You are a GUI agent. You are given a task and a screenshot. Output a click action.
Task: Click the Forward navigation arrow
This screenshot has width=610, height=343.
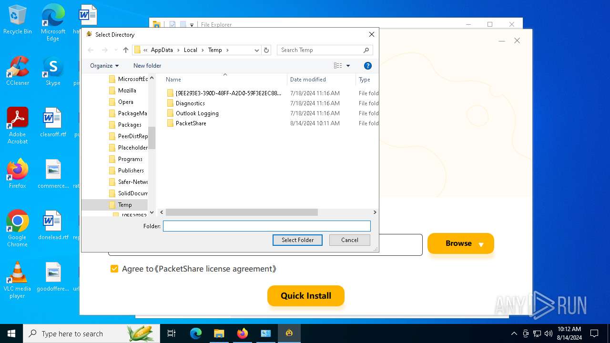point(105,50)
